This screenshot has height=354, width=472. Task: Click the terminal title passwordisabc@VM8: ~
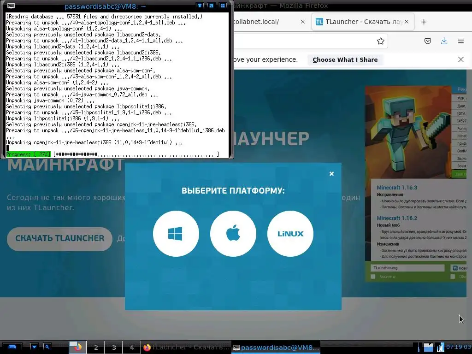(x=105, y=6)
